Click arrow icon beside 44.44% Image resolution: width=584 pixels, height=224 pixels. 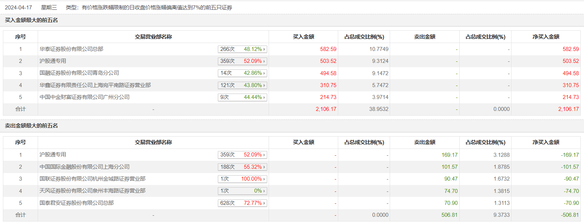pyautogui.click(x=264, y=98)
